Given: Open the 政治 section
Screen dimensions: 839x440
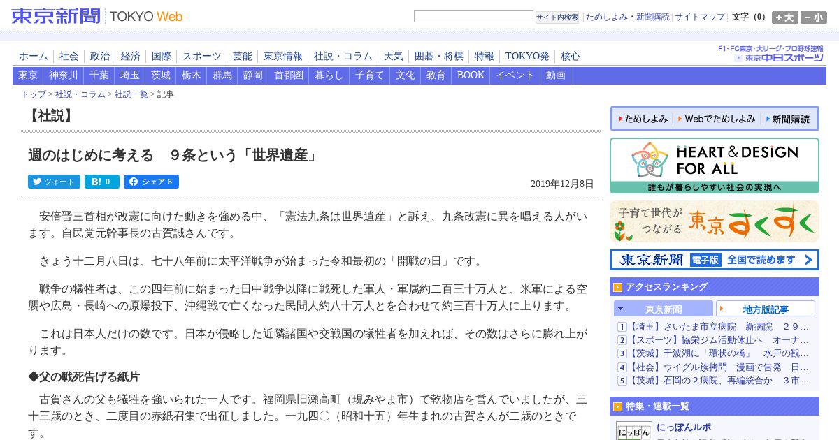Looking at the screenshot, I should pos(100,57).
